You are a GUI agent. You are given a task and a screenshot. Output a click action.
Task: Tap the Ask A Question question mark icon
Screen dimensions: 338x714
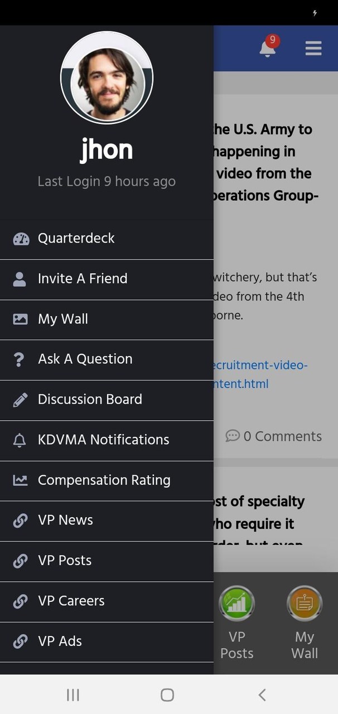(21, 359)
